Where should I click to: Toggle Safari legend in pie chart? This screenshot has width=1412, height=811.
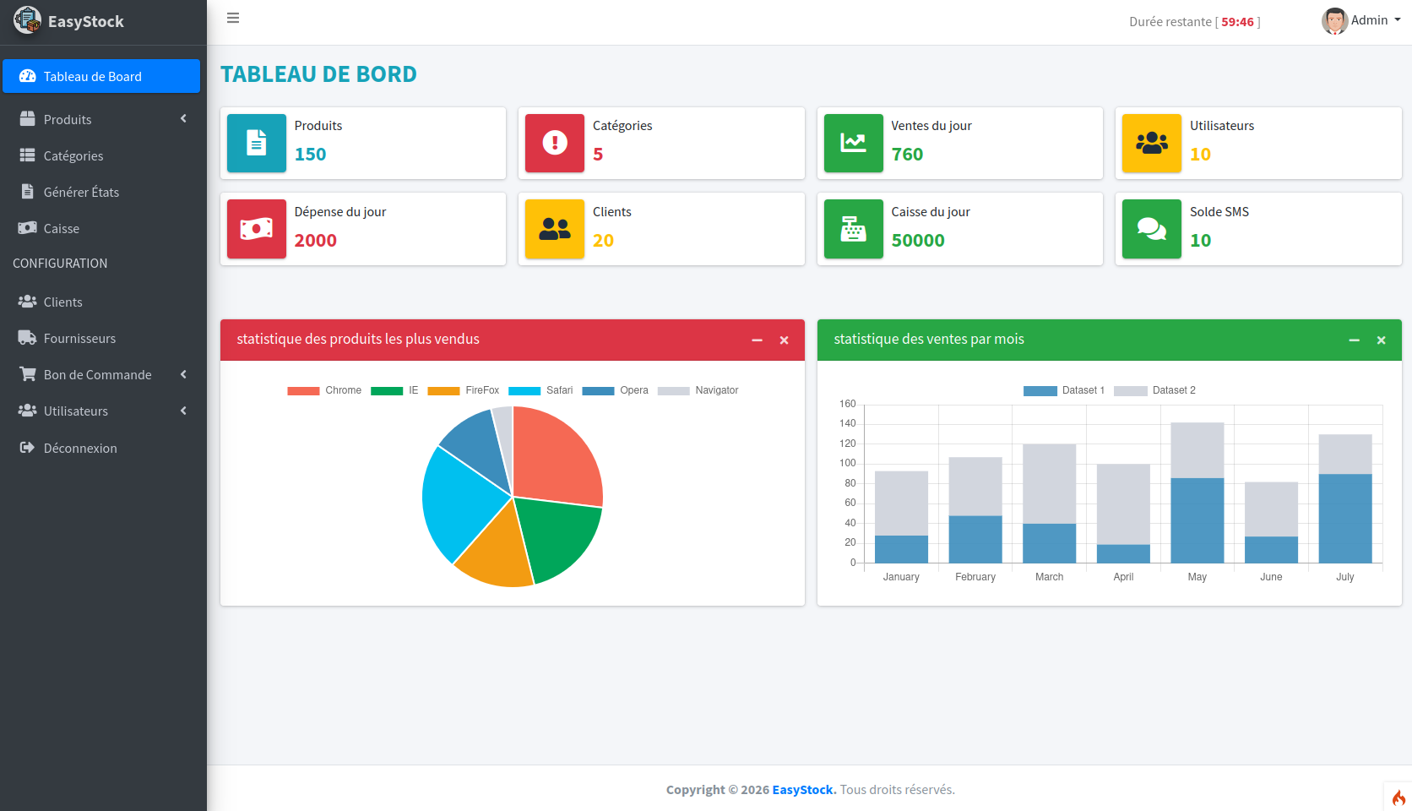(x=540, y=390)
